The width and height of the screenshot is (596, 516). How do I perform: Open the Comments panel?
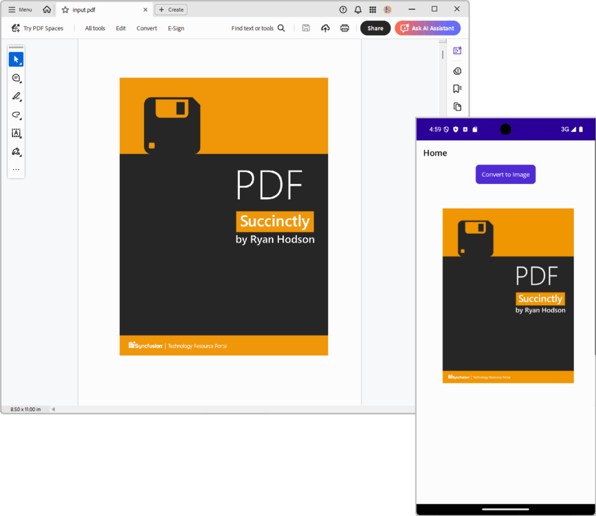coord(457,70)
